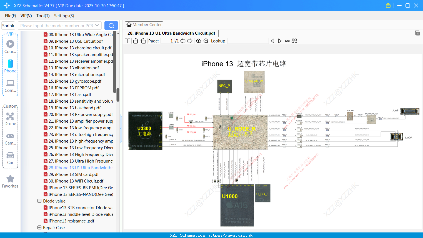Click the file tree vertical scrollbar thumb
423x238 pixels.
[x=118, y=95]
